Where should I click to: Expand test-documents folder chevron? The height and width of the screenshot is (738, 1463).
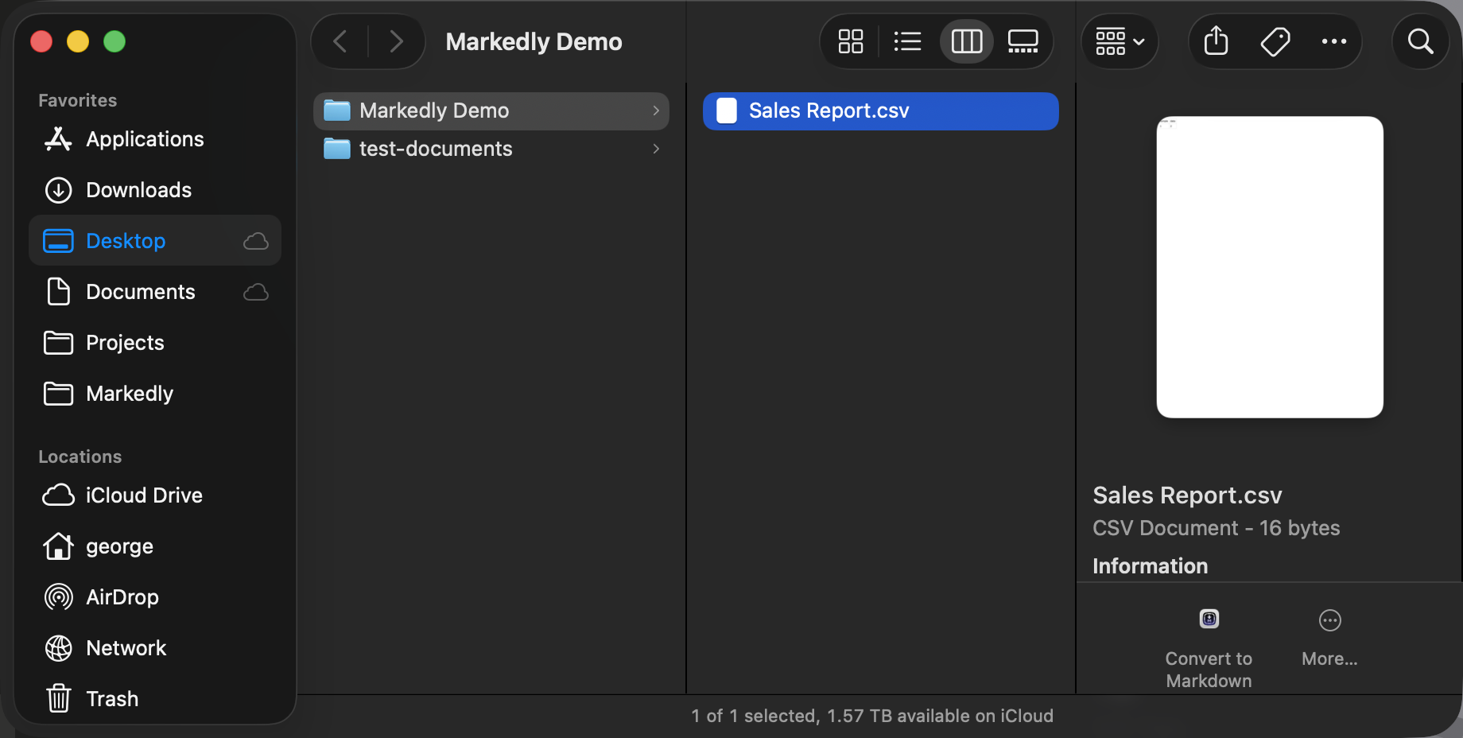(656, 149)
